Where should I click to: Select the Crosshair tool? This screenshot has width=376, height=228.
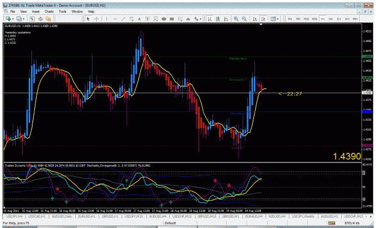pos(96,19)
